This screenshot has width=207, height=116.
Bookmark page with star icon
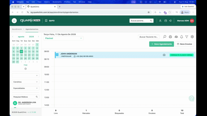(149, 12)
